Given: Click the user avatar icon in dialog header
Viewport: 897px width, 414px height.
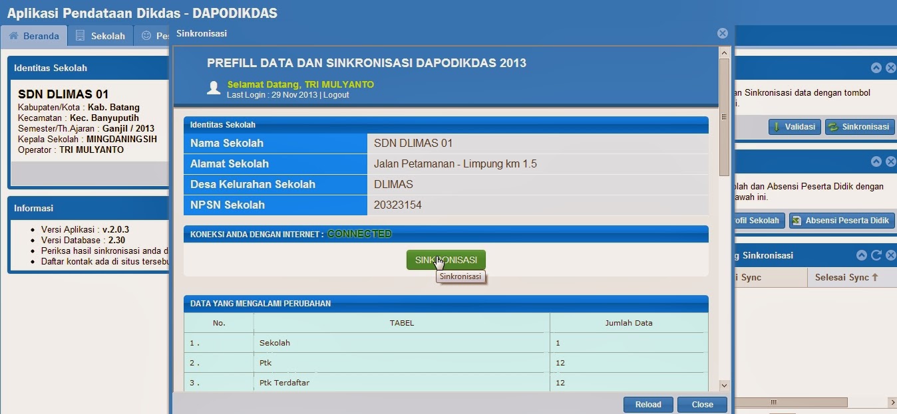Looking at the screenshot, I should 214,88.
